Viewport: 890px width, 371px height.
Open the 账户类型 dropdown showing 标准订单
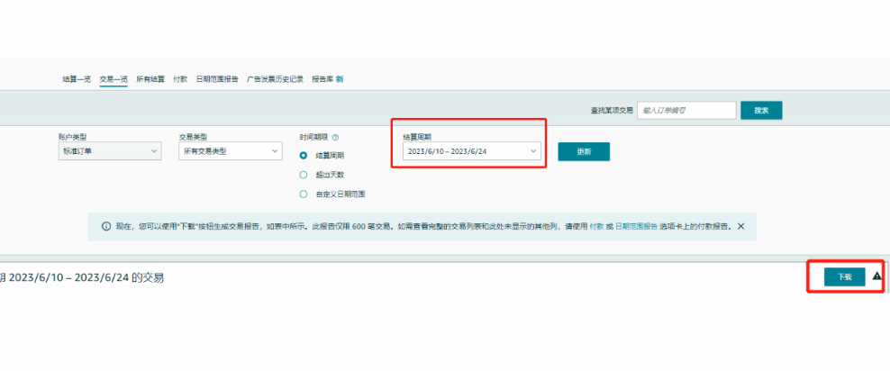(x=110, y=151)
